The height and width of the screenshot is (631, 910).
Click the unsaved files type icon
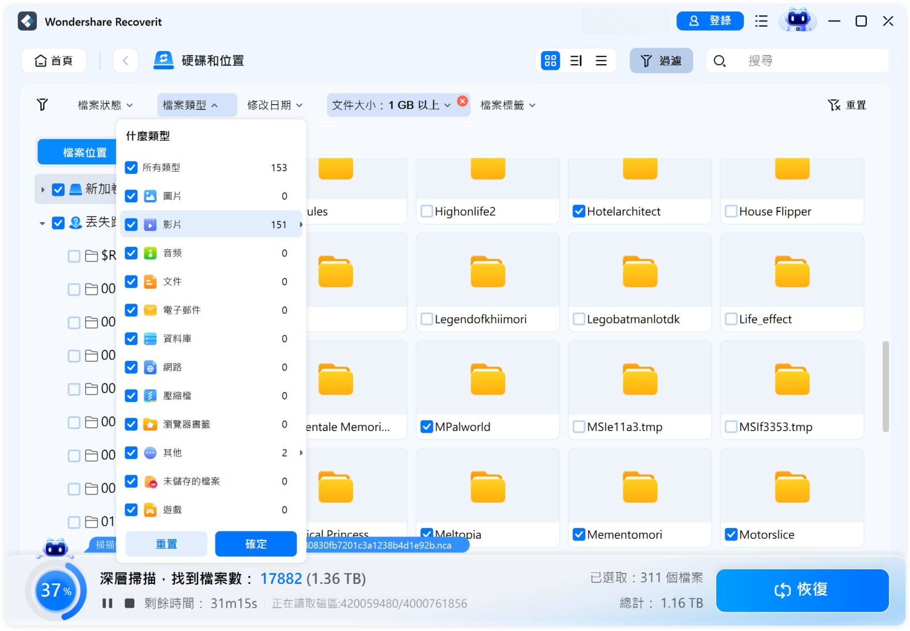pyautogui.click(x=150, y=481)
